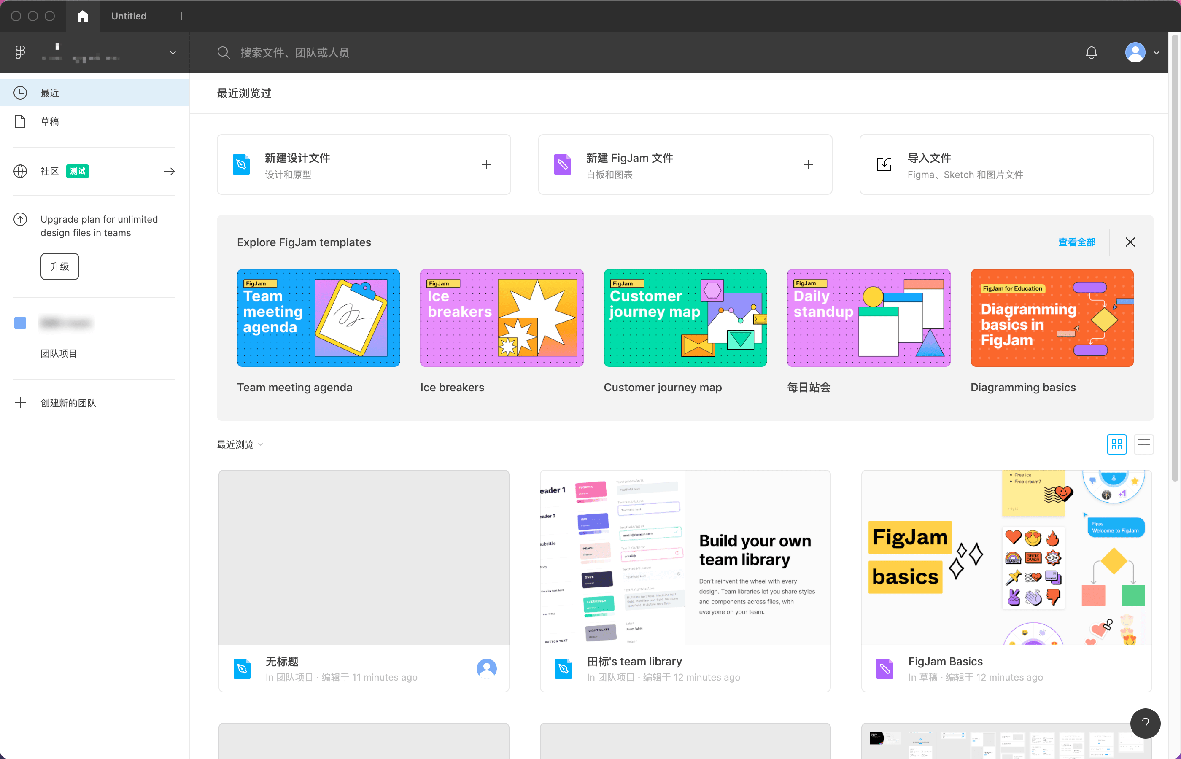
Task: Open the help question mark button
Action: tap(1146, 723)
